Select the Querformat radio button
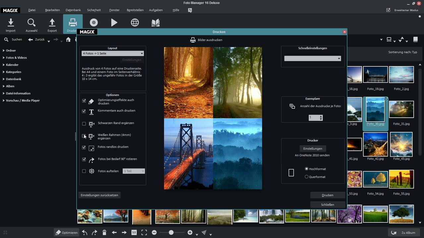424x238 pixels. click(306, 177)
